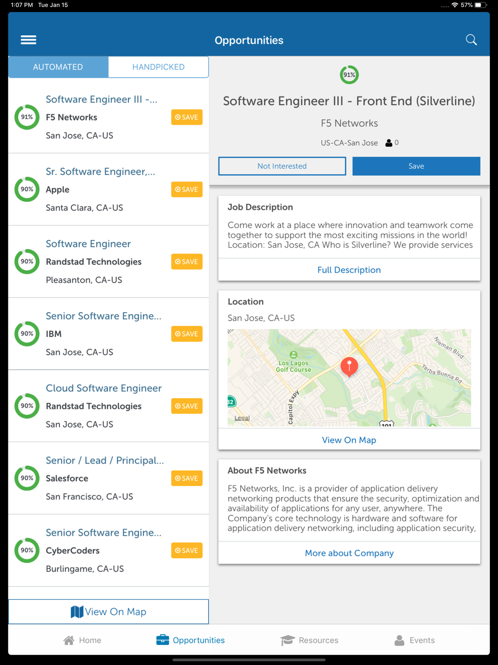This screenshot has height=665, width=498.
Task: Click the 90% match circle for IBM
Action: 27,333
